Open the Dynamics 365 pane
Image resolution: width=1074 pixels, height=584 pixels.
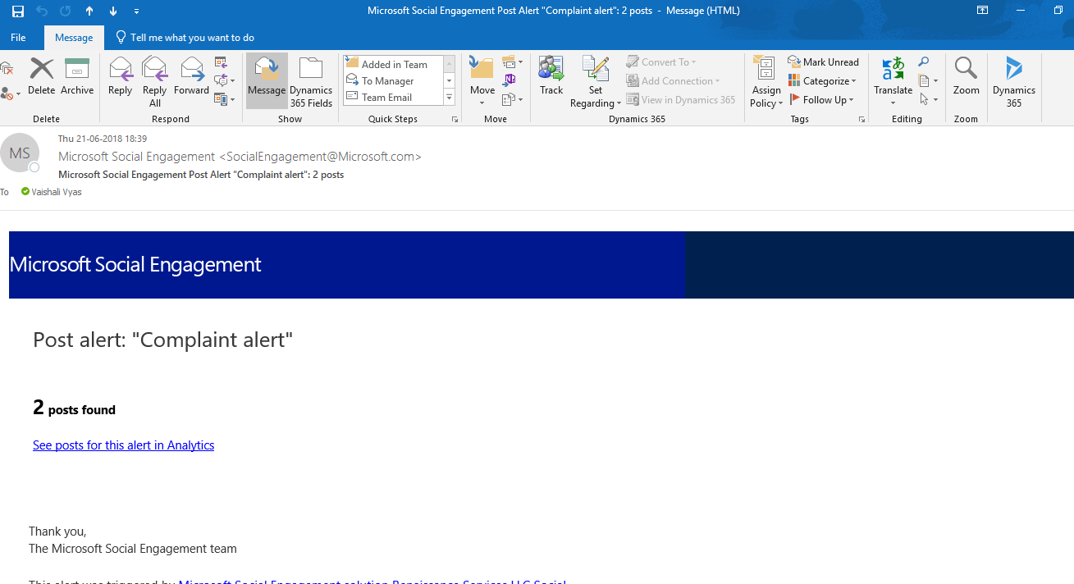coord(1014,82)
